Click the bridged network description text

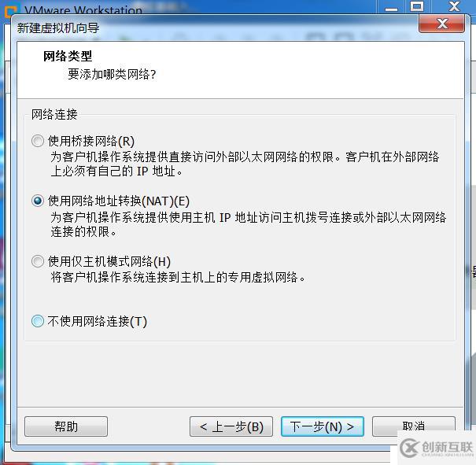click(245, 164)
